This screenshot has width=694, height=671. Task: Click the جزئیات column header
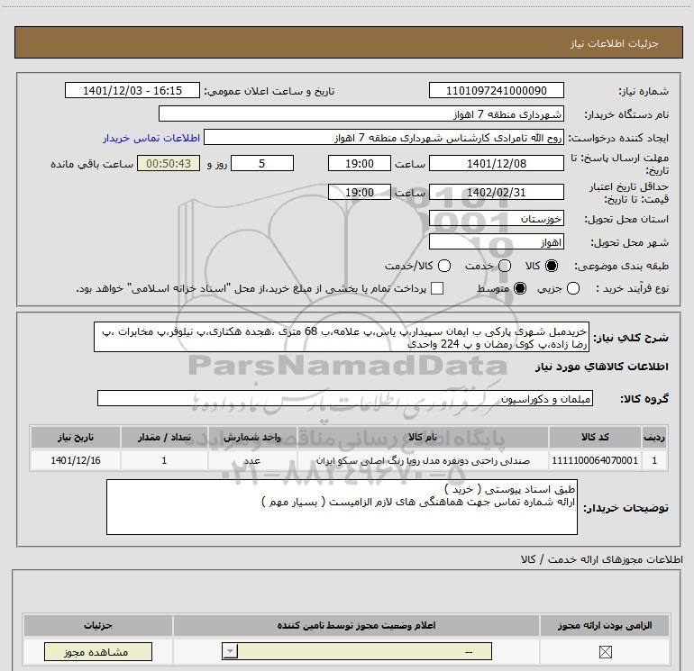(98, 625)
